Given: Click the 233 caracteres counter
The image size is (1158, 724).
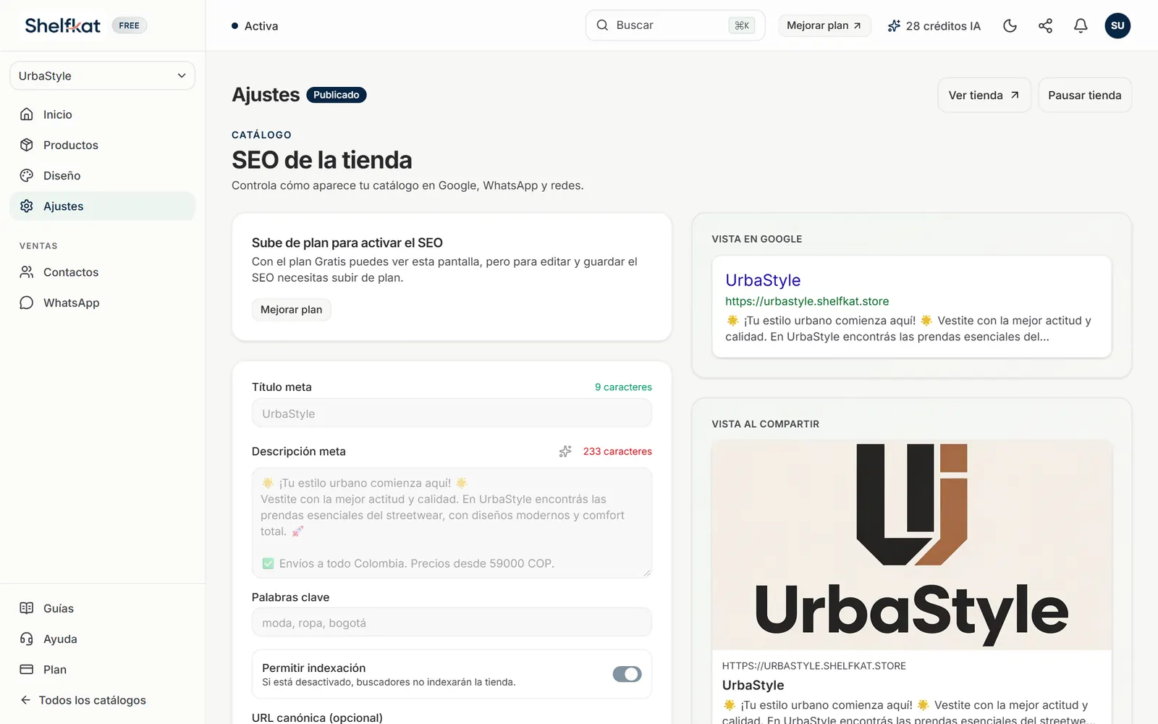Looking at the screenshot, I should [x=617, y=451].
